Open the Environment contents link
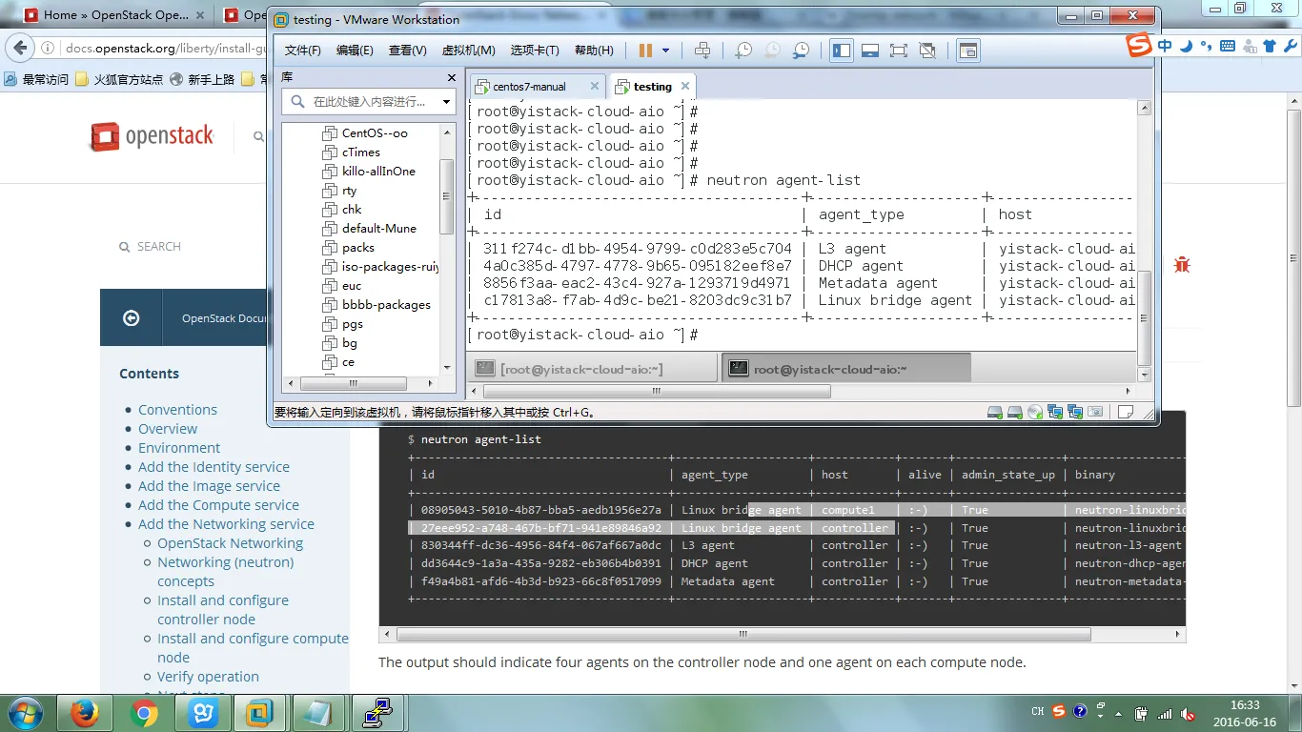This screenshot has width=1302, height=732. tap(179, 448)
